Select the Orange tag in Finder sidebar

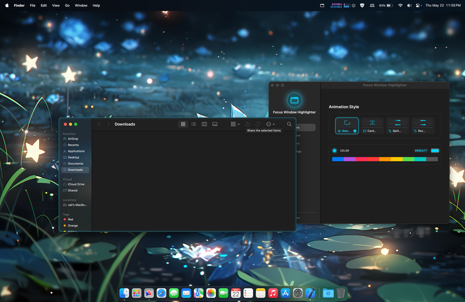pos(75,226)
